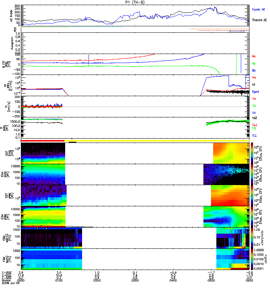This screenshot has width=270, height=288.
Task: Click the "<|mV/m|>" colorbar unit label
Action: pyautogui.click(x=262, y=238)
